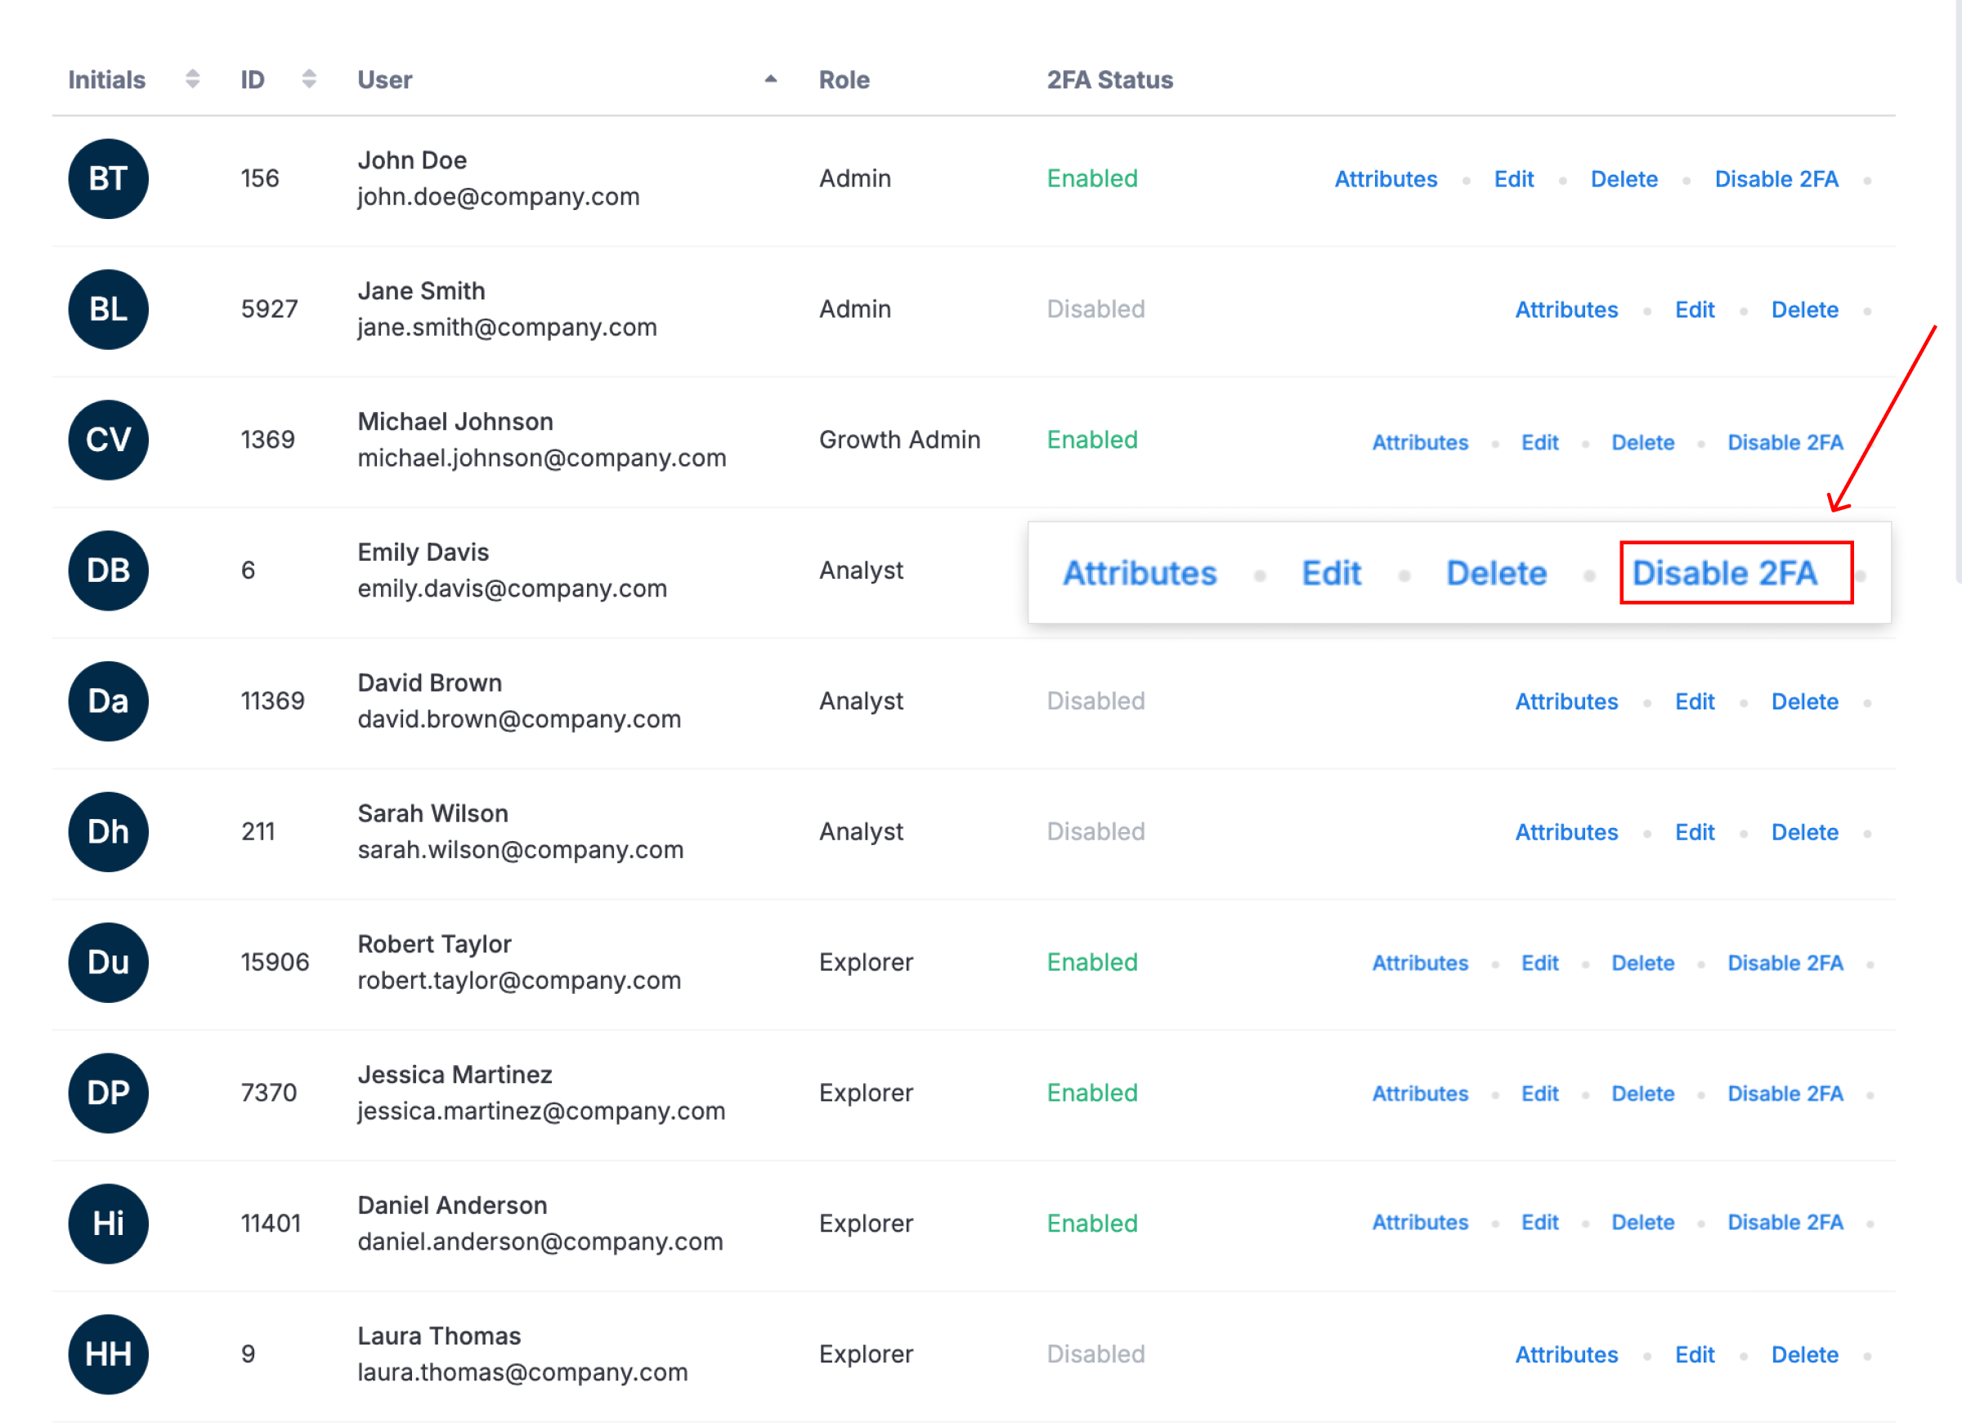Open Attributes for David Brown

[1566, 701]
